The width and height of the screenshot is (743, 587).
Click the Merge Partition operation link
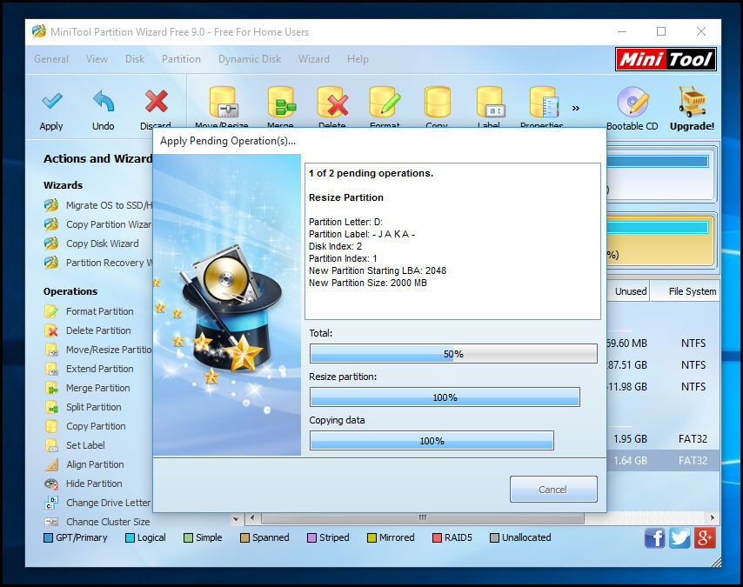coord(97,388)
